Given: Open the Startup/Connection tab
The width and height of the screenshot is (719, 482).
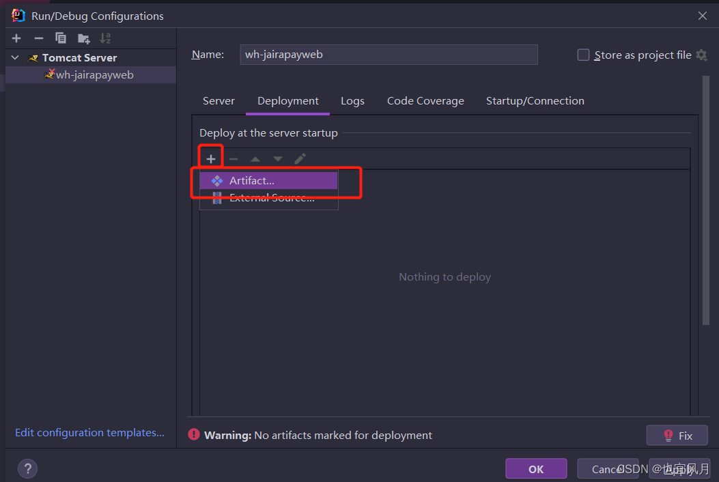Looking at the screenshot, I should pyautogui.click(x=535, y=101).
